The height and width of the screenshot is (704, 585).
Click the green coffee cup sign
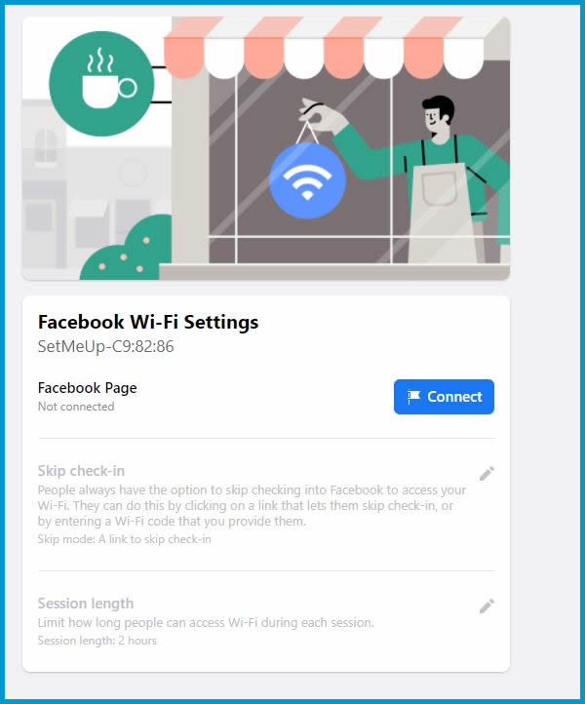[x=101, y=84]
